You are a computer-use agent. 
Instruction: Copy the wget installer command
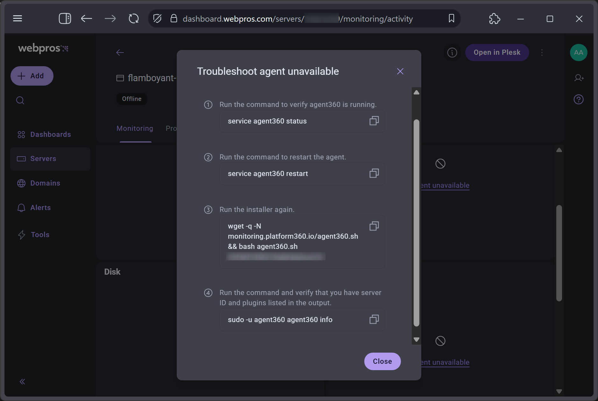pyautogui.click(x=374, y=226)
